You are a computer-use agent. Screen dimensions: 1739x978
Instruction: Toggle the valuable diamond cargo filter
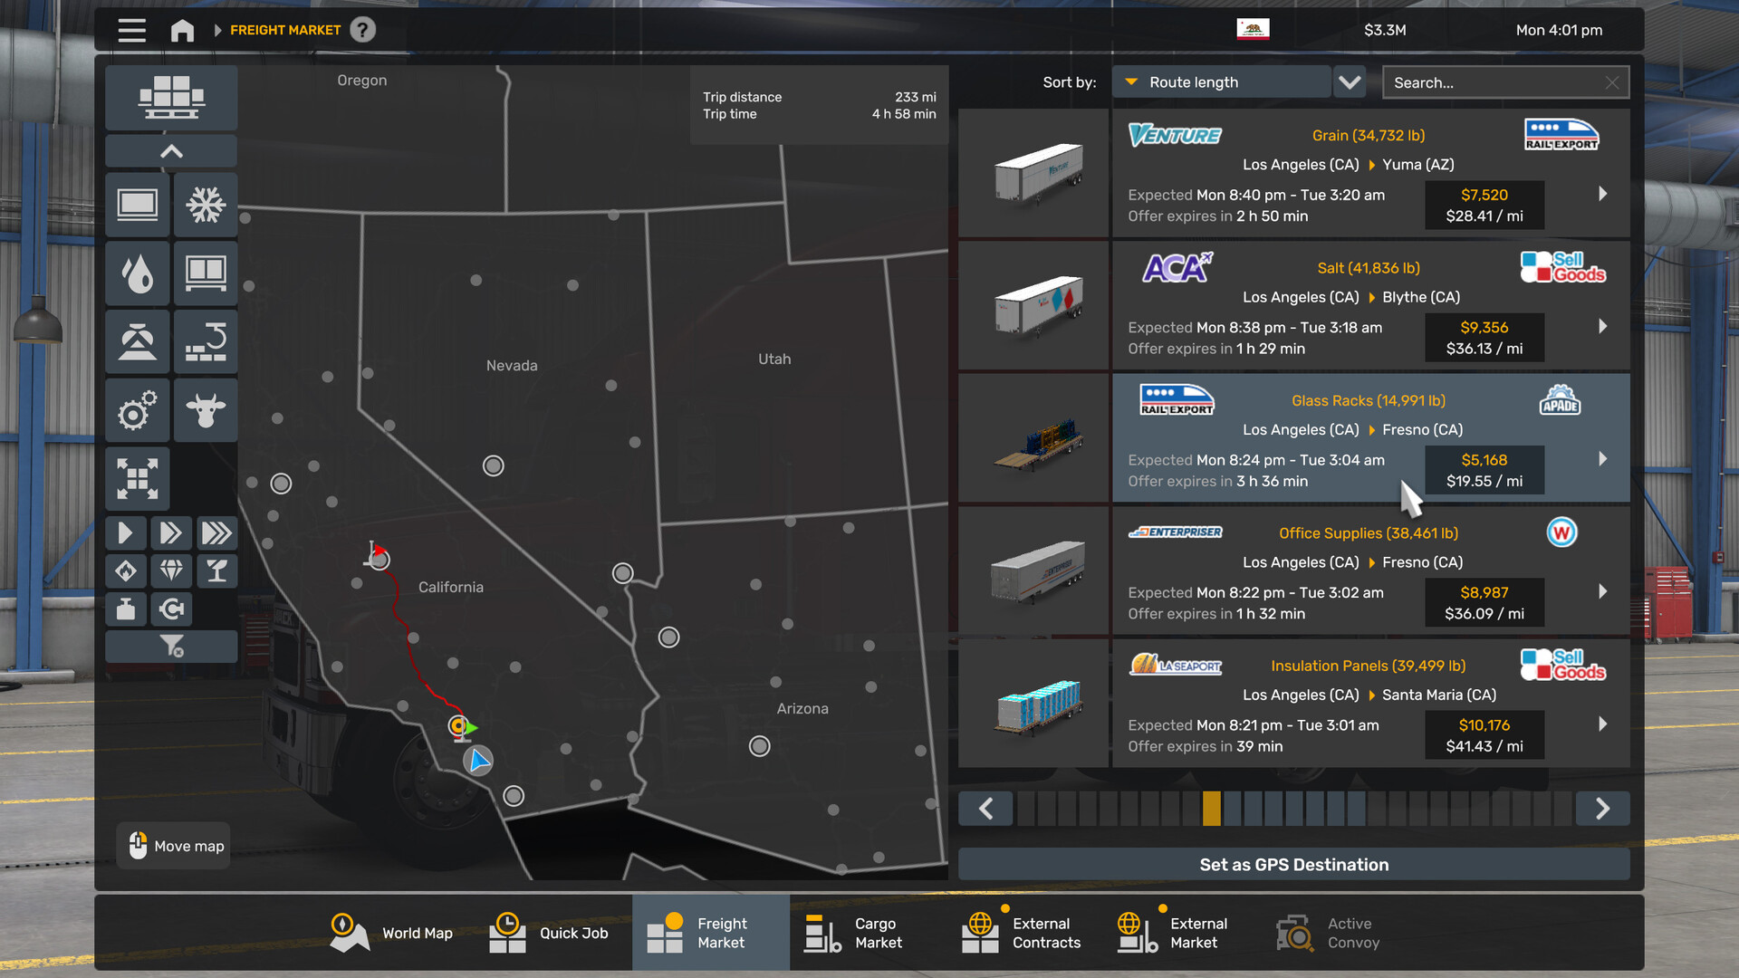click(171, 570)
